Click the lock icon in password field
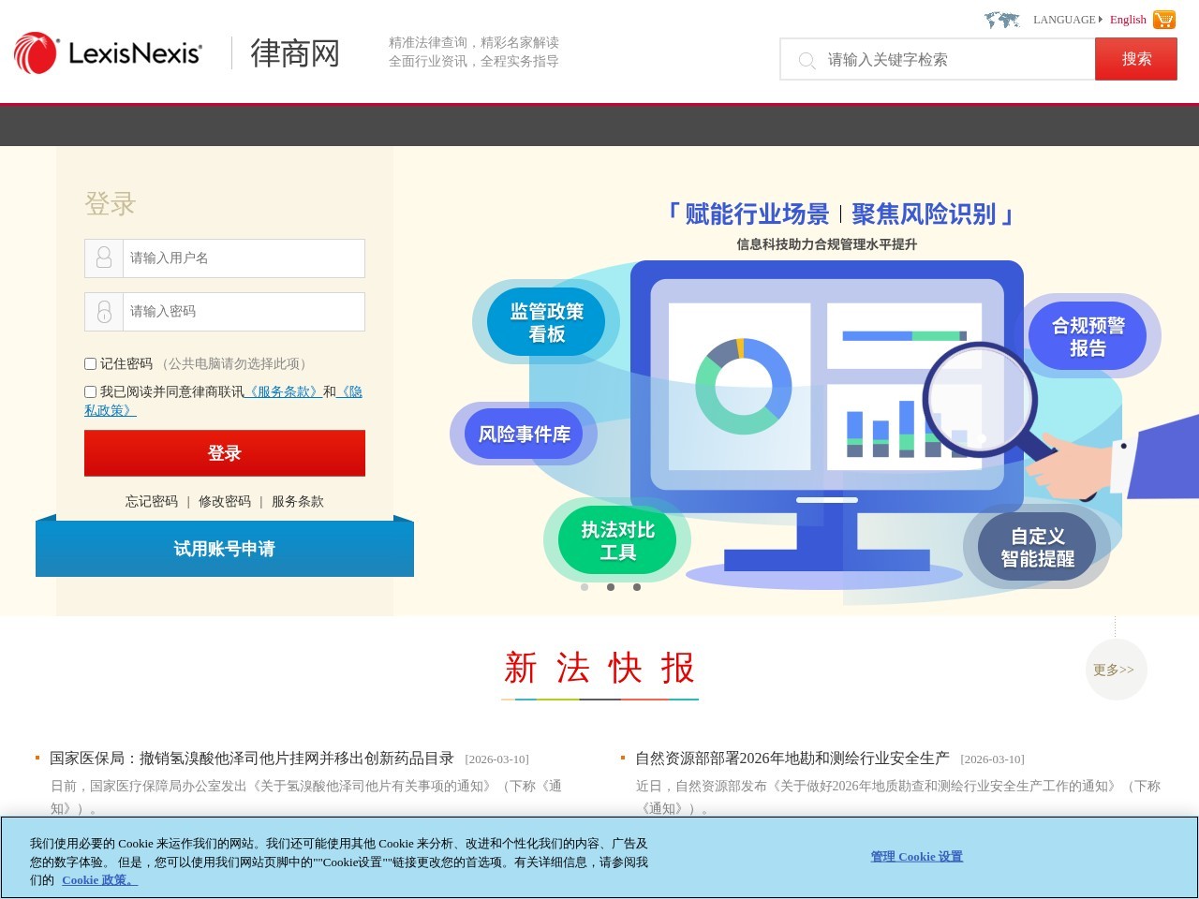1199x899 pixels. tap(103, 312)
